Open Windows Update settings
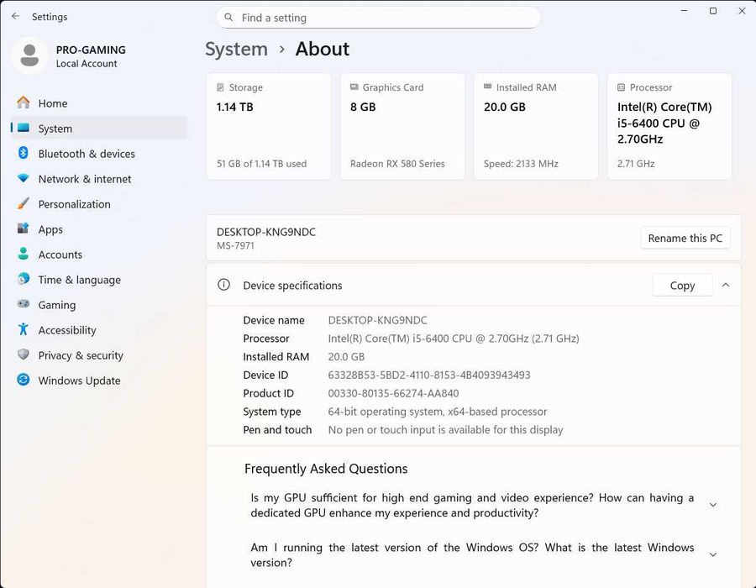756x588 pixels. (x=79, y=381)
